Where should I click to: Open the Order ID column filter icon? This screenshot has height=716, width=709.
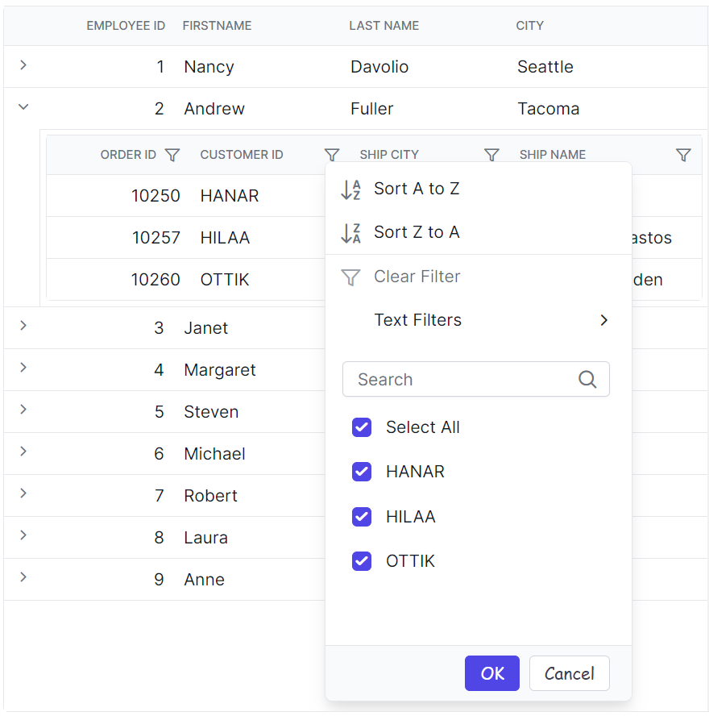(x=172, y=155)
